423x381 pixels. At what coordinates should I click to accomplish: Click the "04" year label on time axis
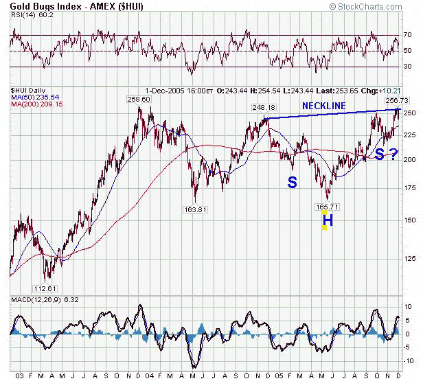[149, 376]
